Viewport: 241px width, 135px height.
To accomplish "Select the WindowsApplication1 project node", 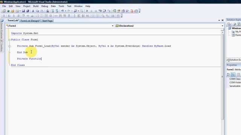I will 235,28.
